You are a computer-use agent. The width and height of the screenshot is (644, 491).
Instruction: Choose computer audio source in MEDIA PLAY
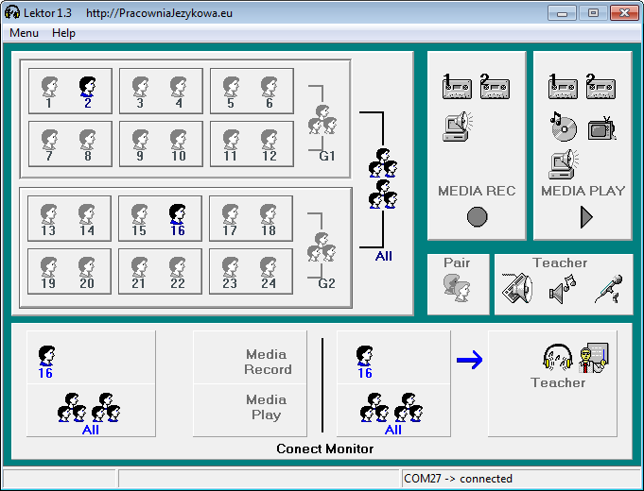[564, 164]
